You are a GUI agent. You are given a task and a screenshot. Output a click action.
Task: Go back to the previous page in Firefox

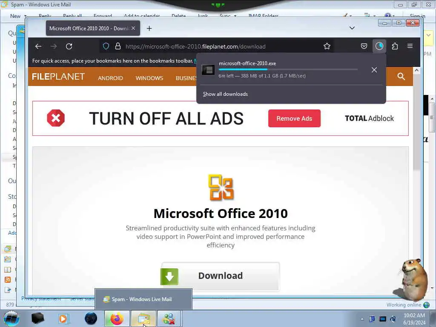tap(38, 46)
